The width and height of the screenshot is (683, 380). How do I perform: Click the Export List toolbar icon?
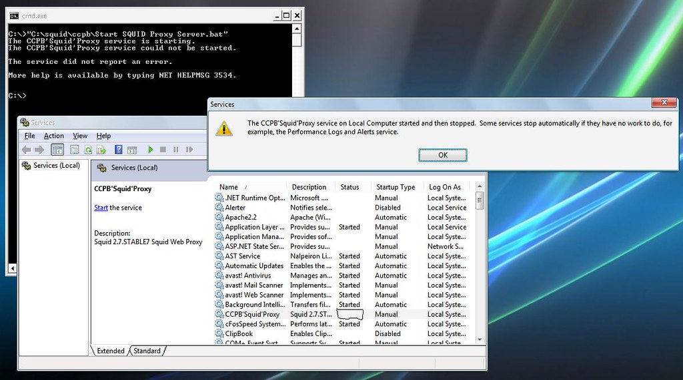[x=100, y=150]
